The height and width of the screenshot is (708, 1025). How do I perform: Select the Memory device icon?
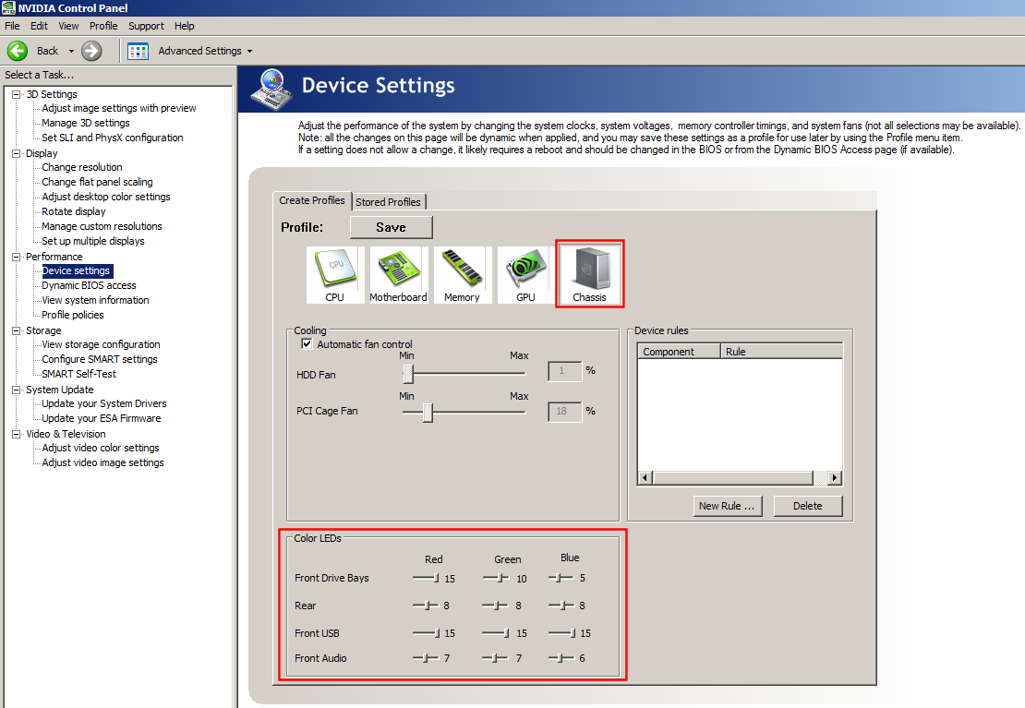[462, 274]
